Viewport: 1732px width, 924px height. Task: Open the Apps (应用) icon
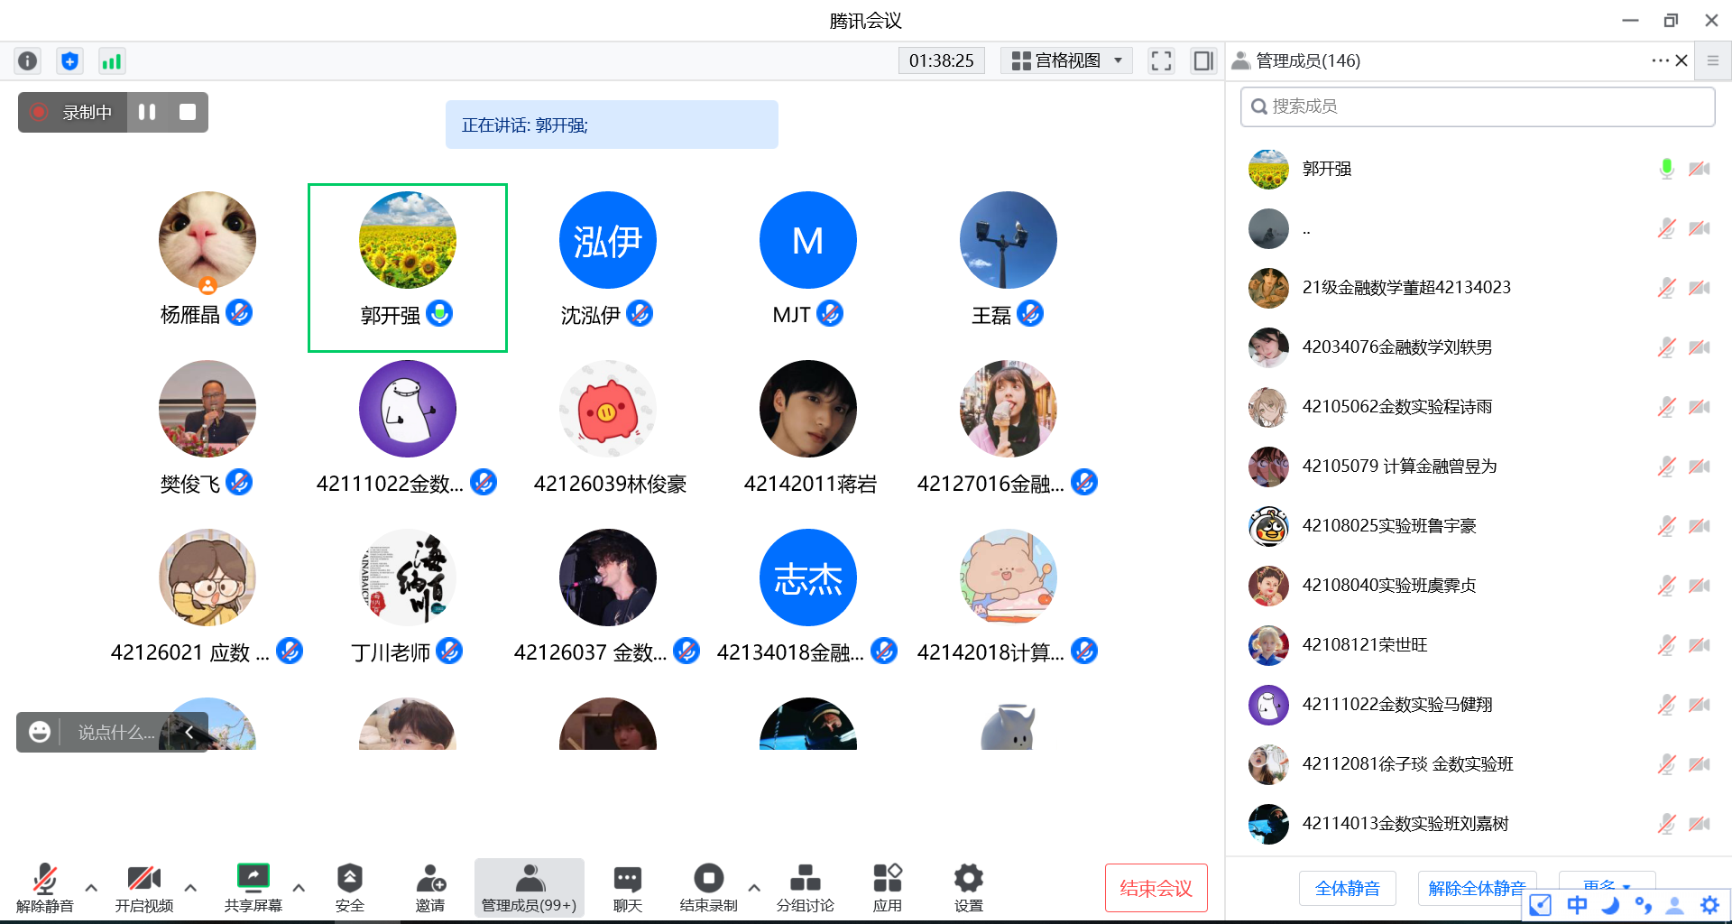point(887,888)
